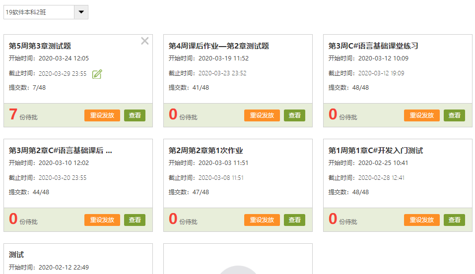View 第3周C#语言基础课堂练习 submissions
475x274 pixels.
tap(454, 115)
